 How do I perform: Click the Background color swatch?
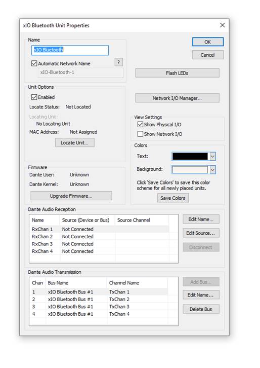pyautogui.click(x=190, y=169)
